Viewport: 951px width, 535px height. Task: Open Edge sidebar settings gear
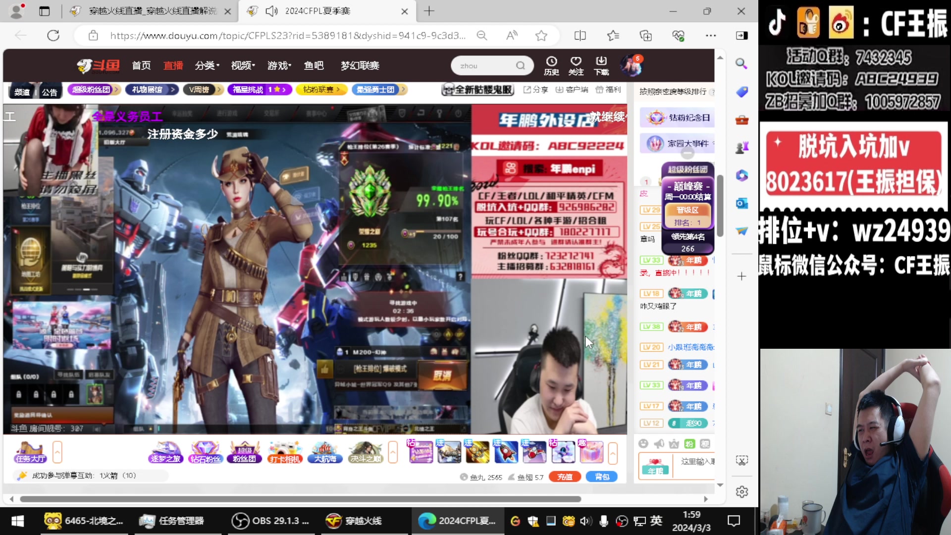point(741,491)
